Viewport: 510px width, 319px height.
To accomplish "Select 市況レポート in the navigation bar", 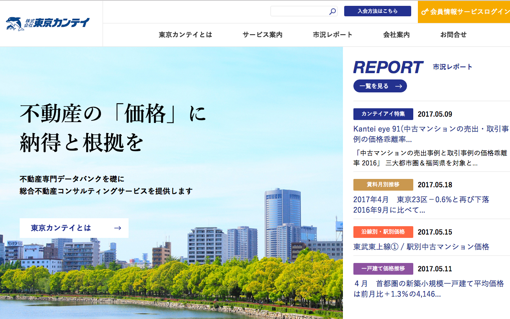I will tap(333, 35).
